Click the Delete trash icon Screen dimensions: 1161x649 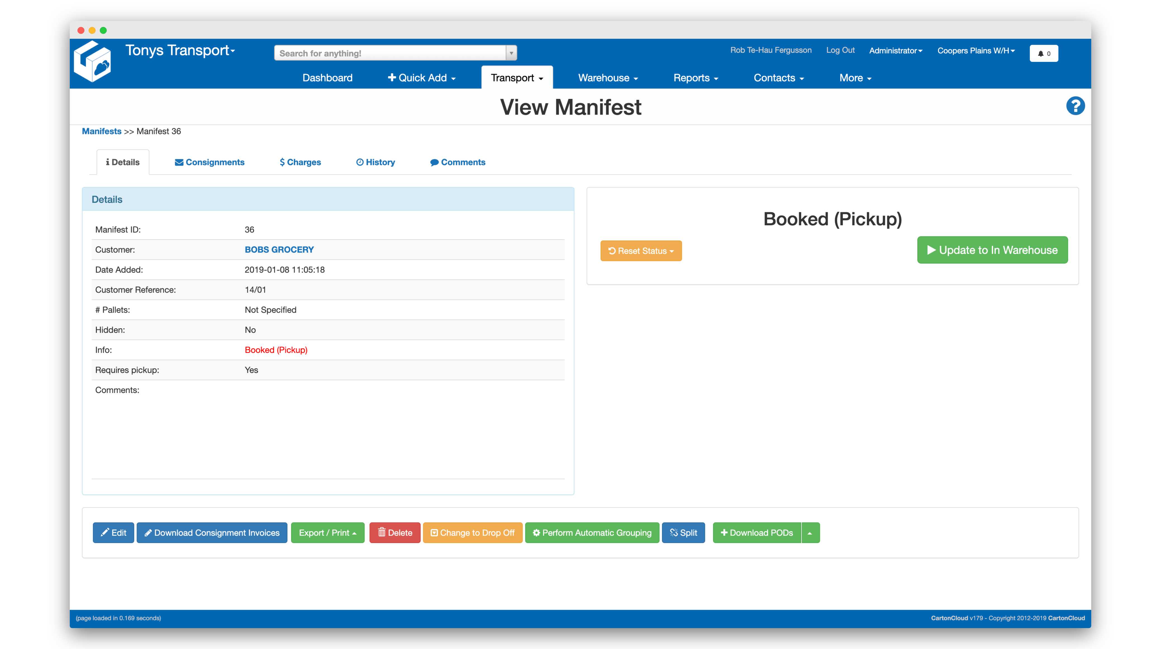click(x=381, y=533)
